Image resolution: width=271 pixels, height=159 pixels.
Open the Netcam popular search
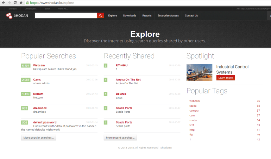(x=38, y=94)
